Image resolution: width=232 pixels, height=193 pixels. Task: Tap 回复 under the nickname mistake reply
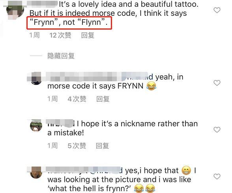(x=103, y=146)
